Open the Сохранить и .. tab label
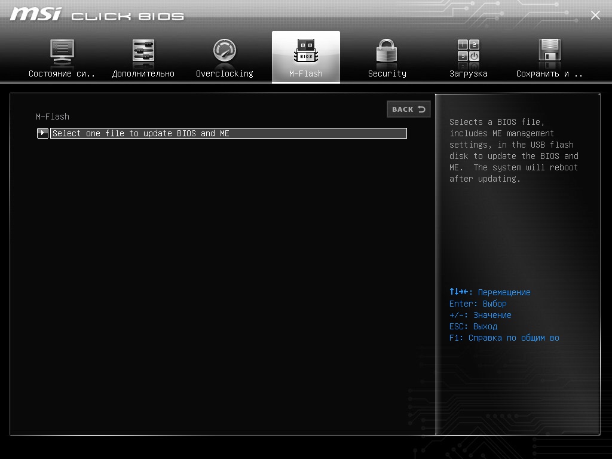Screen dimensions: 612x459 click(x=550, y=74)
